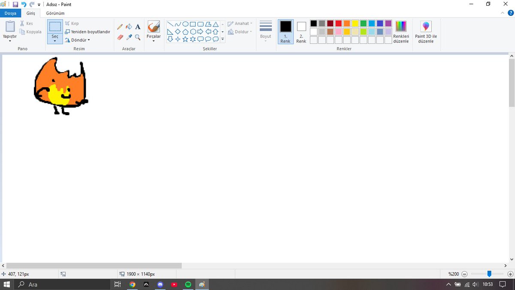Pick the purple color swatch

388,23
